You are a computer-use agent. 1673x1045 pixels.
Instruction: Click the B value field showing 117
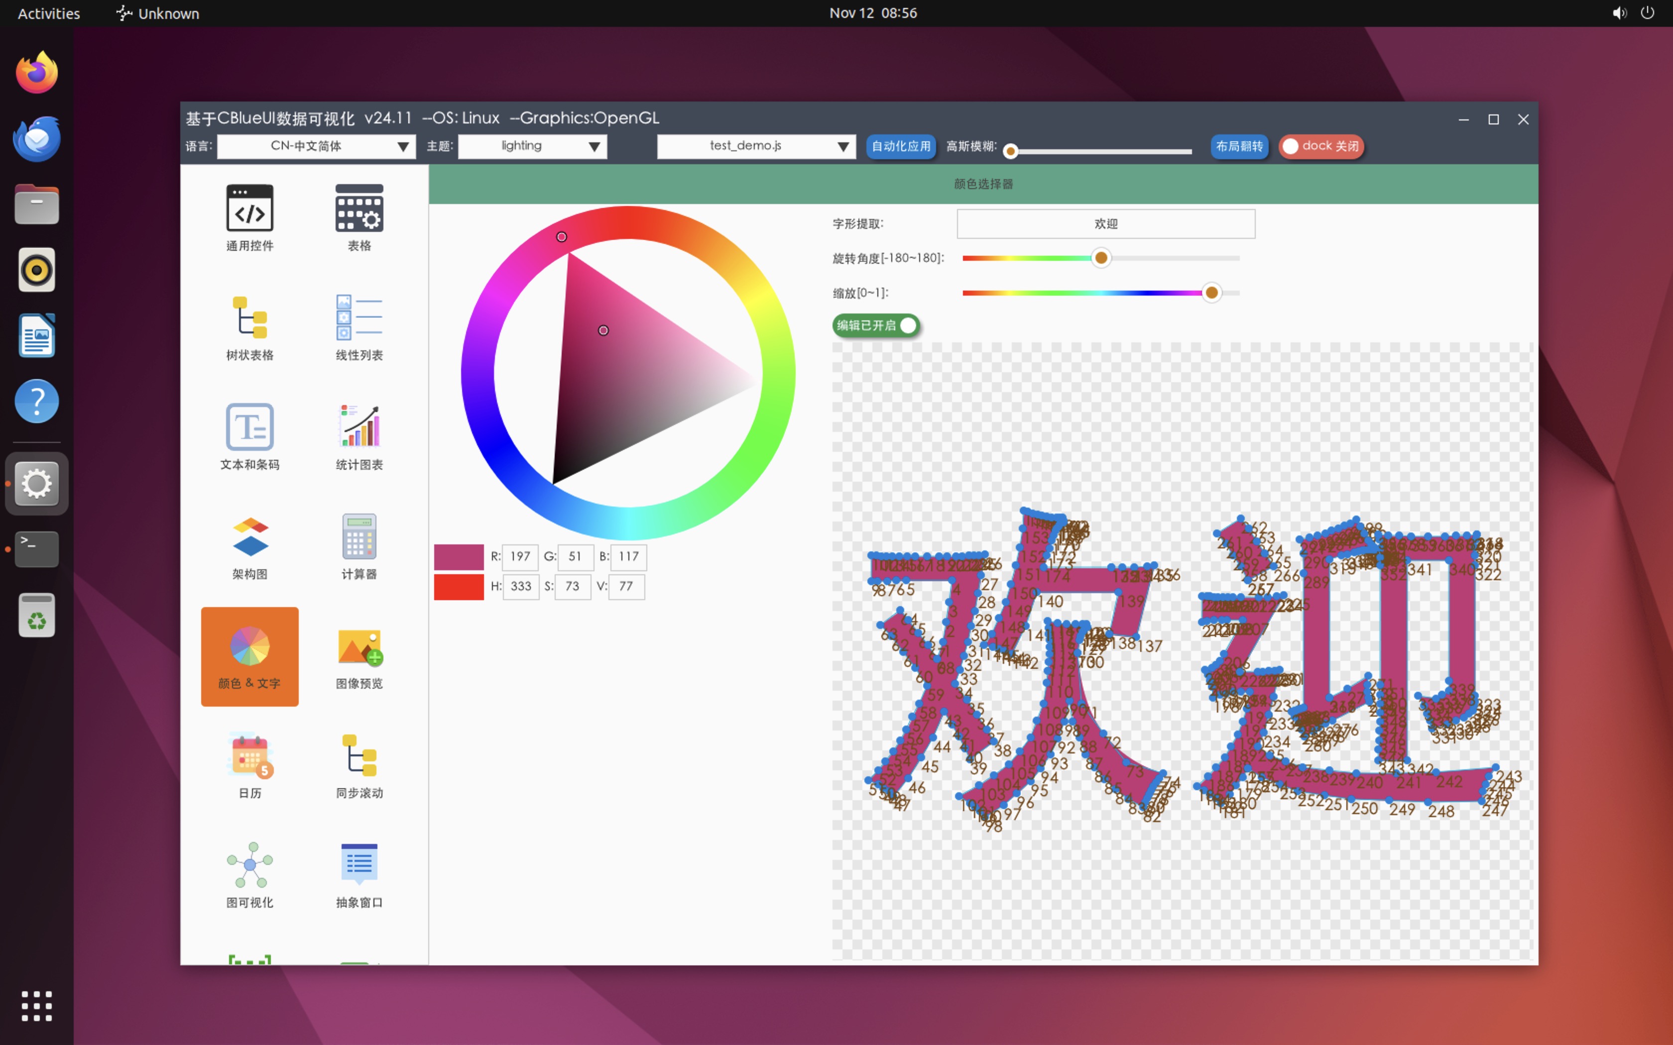pyautogui.click(x=628, y=556)
